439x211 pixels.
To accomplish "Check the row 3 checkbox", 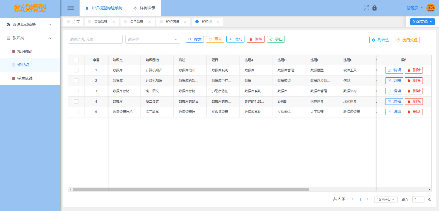I will click(x=76, y=91).
